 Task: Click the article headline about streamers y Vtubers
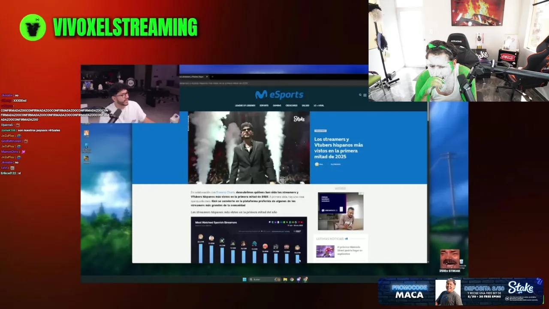(338, 148)
